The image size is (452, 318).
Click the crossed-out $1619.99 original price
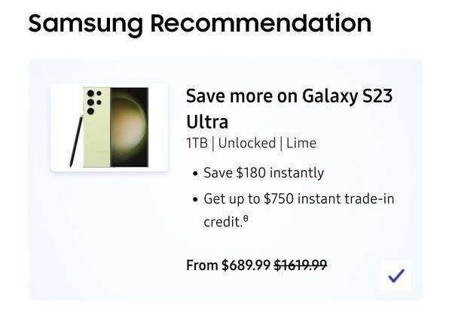click(x=300, y=265)
